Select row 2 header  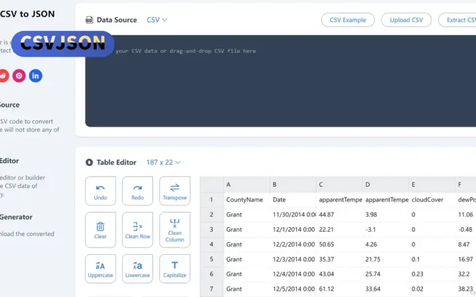212,214
